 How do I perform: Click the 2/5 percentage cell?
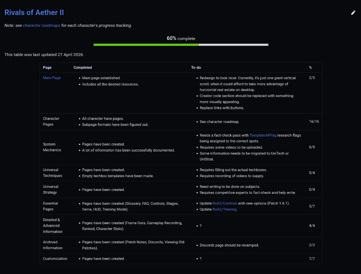tap(312, 78)
